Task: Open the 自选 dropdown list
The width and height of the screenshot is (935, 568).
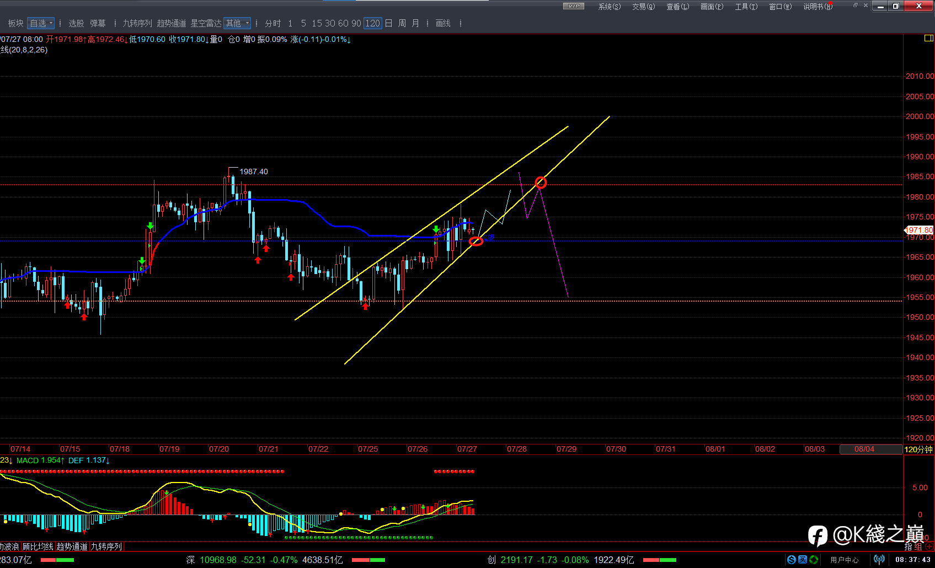Action: click(41, 23)
